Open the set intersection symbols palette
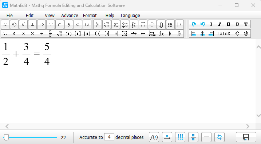This screenshot has height=144, width=261. tap(60, 25)
